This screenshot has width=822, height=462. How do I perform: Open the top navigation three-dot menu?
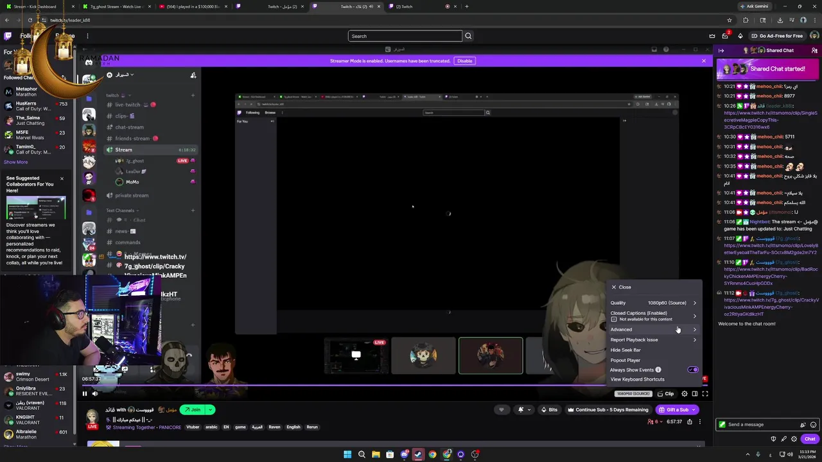click(x=87, y=36)
